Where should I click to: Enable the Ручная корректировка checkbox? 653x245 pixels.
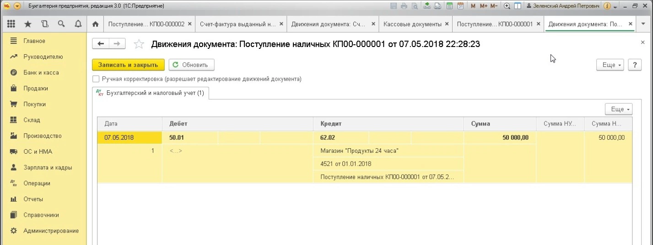(x=96, y=79)
